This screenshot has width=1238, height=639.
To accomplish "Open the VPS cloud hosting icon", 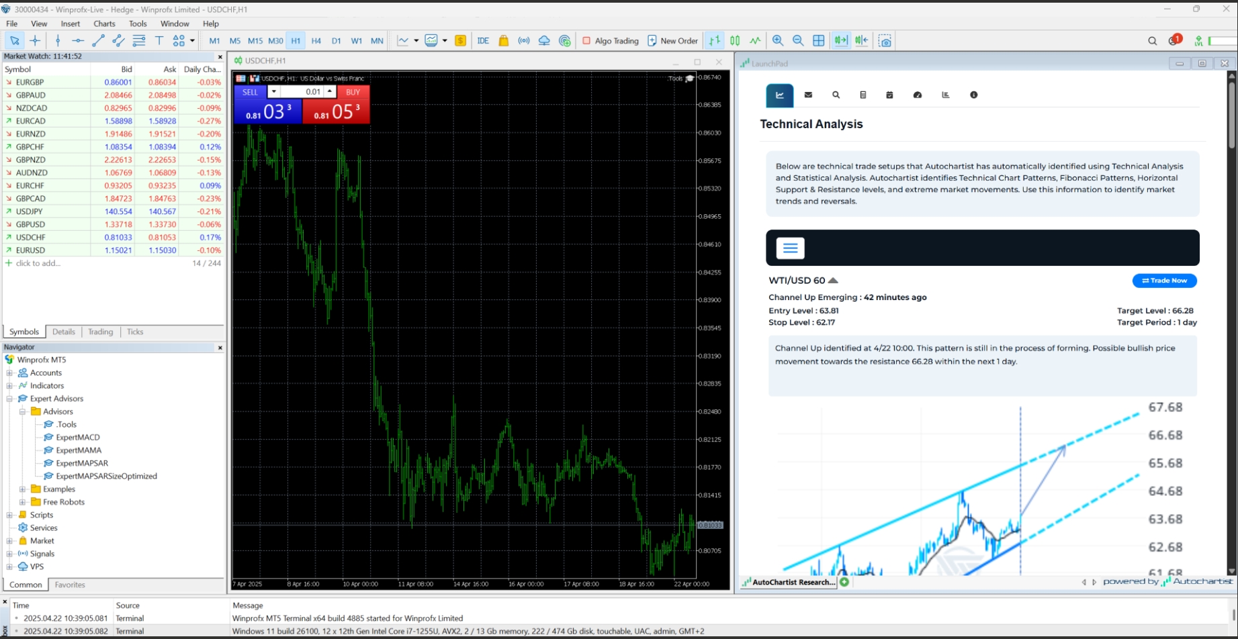I will tap(544, 41).
